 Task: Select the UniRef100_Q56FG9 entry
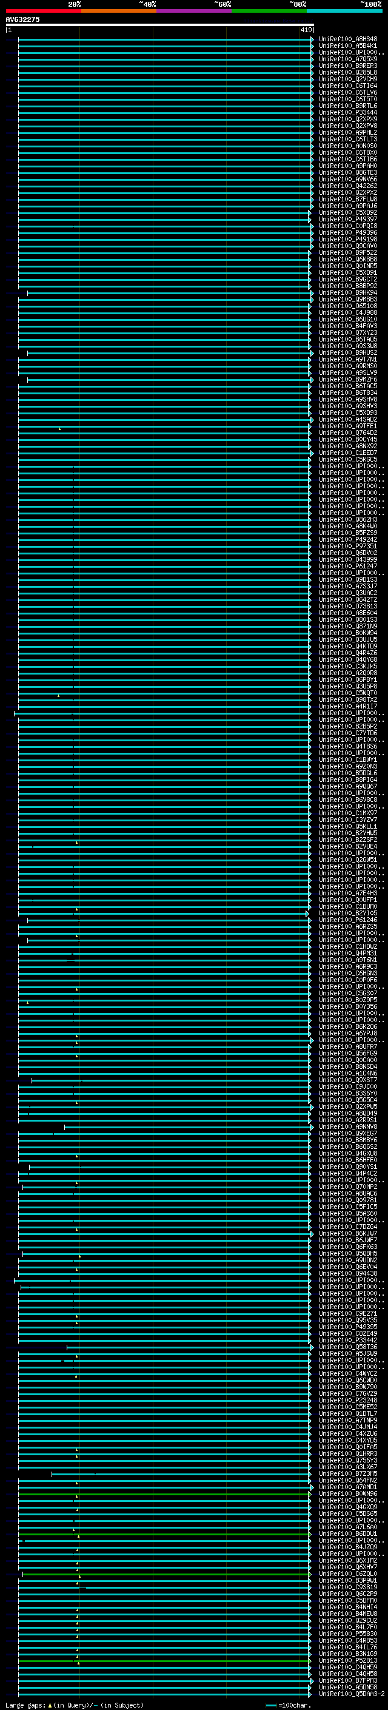tap(348, 1054)
